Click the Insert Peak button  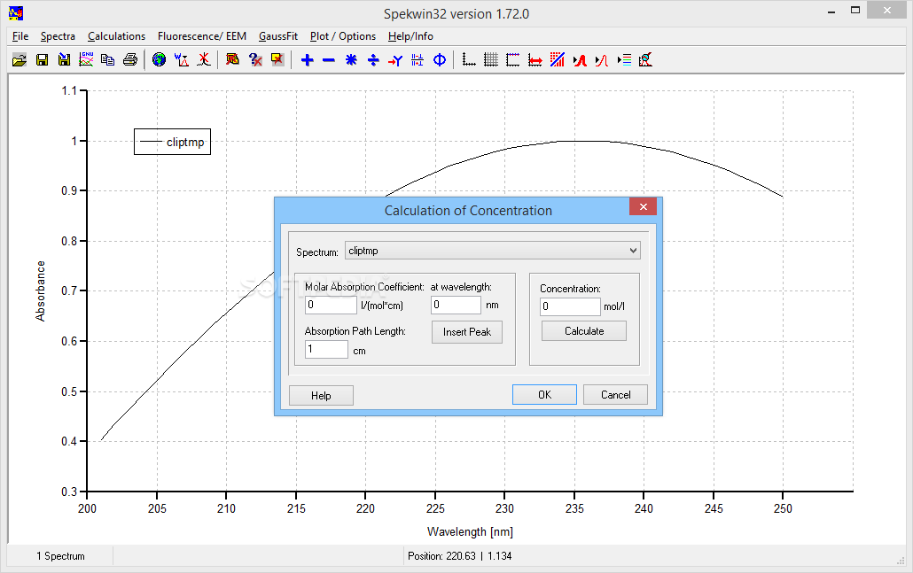pyautogui.click(x=467, y=332)
